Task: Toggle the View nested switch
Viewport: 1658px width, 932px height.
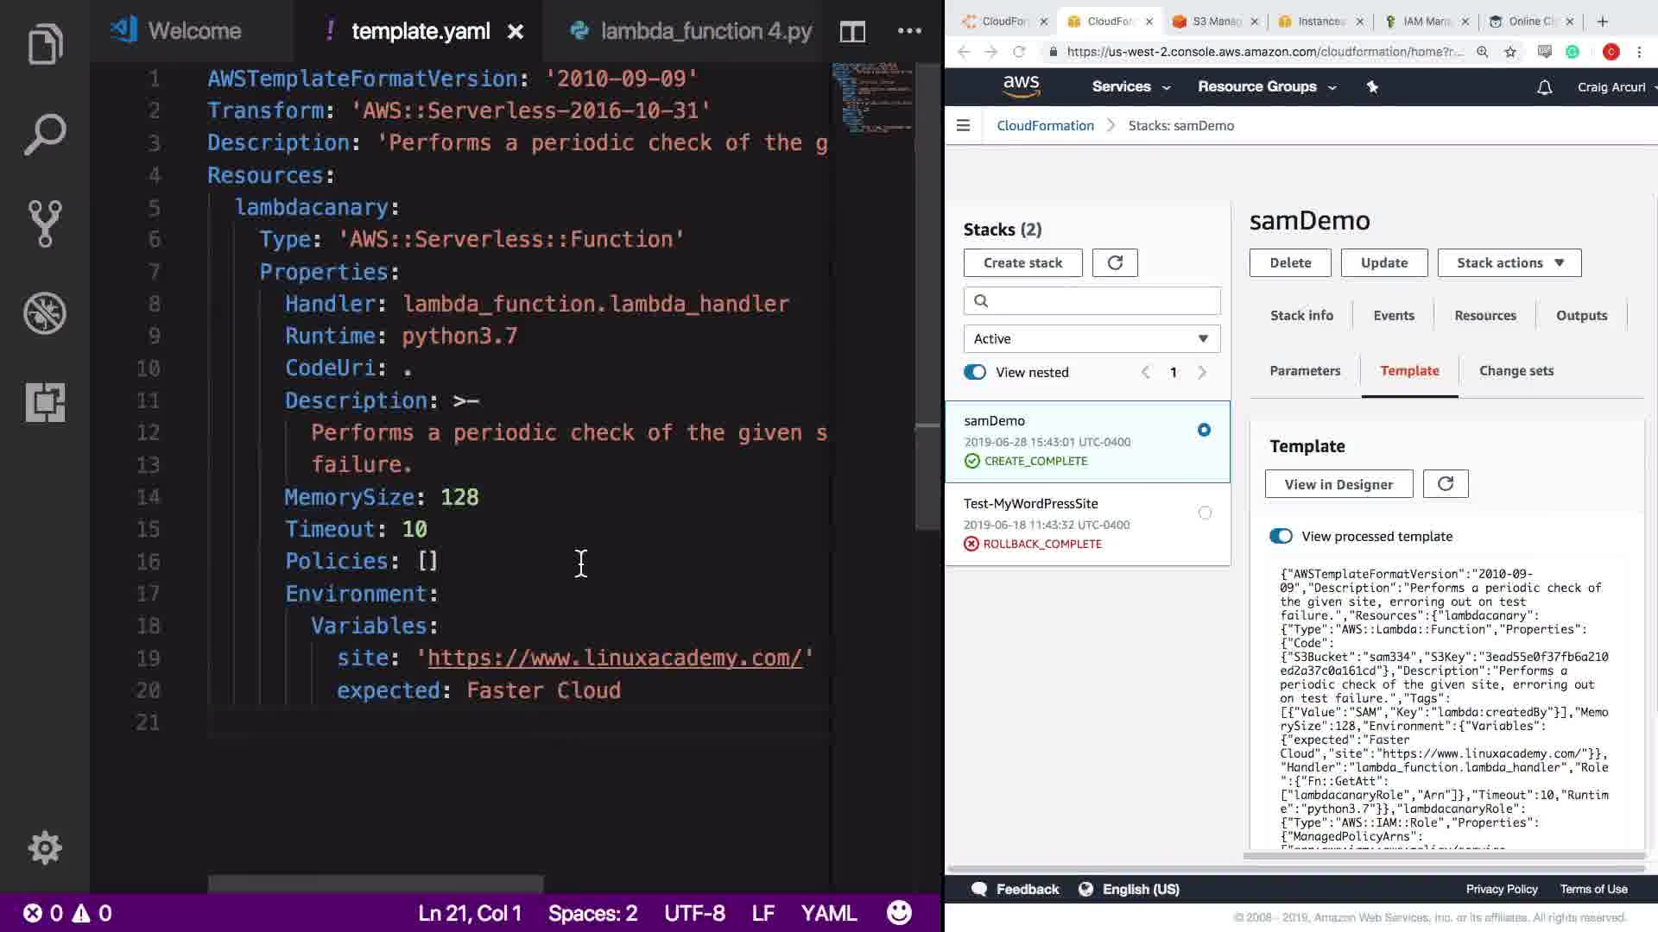Action: coord(975,372)
